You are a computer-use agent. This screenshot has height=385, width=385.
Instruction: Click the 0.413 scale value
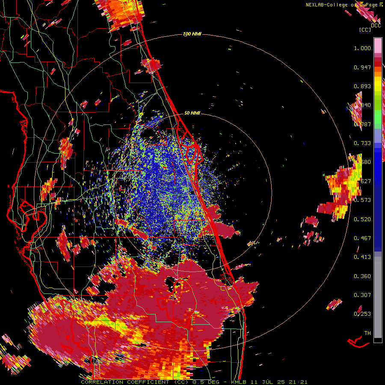point(362,257)
